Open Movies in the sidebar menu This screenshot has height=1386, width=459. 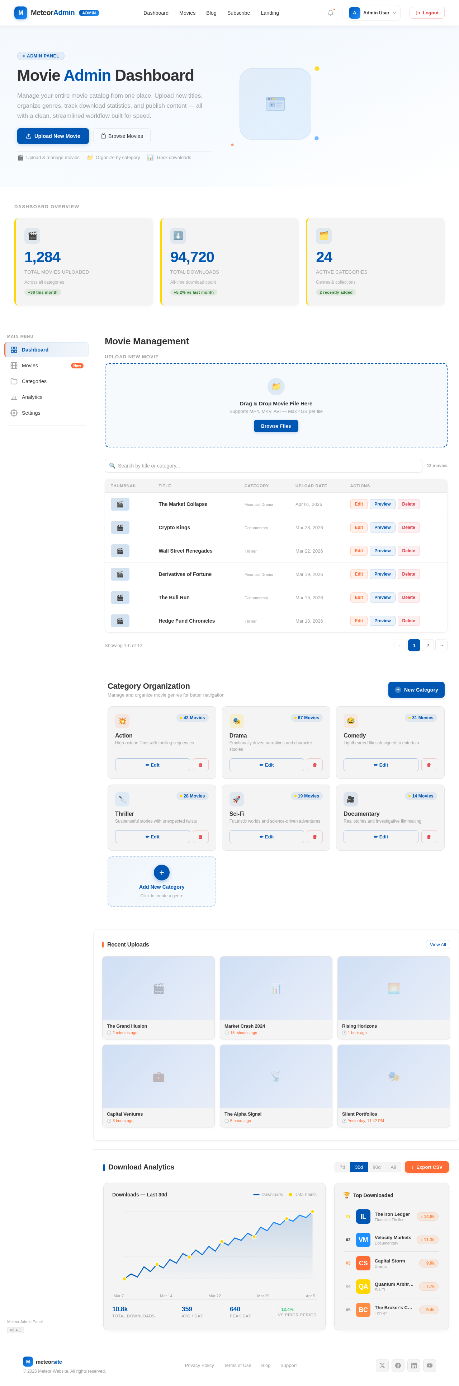pos(46,365)
